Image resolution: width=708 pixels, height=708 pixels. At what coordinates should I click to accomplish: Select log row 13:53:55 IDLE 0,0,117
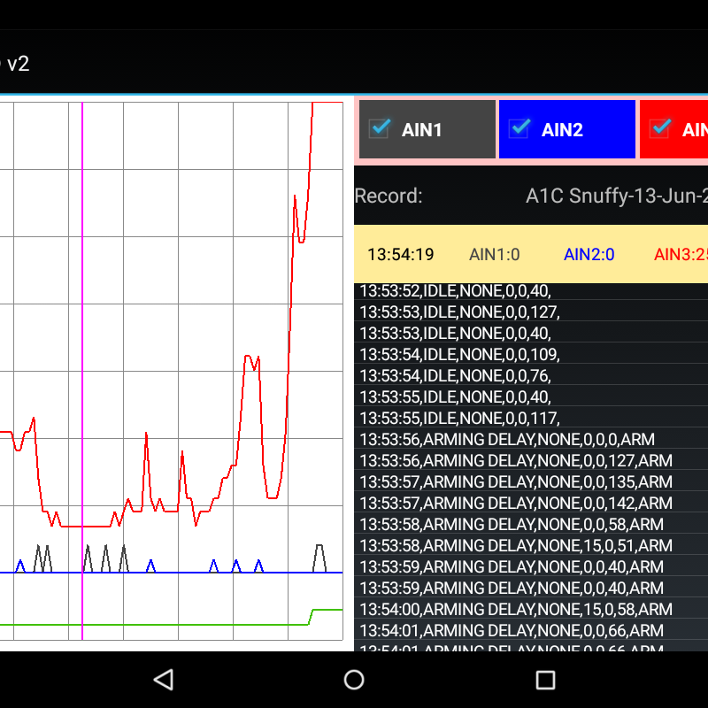pyautogui.click(x=459, y=418)
